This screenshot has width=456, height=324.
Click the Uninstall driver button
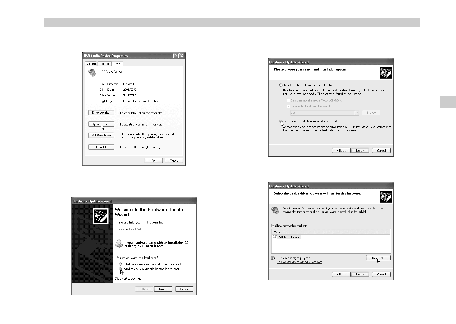pos(101,147)
